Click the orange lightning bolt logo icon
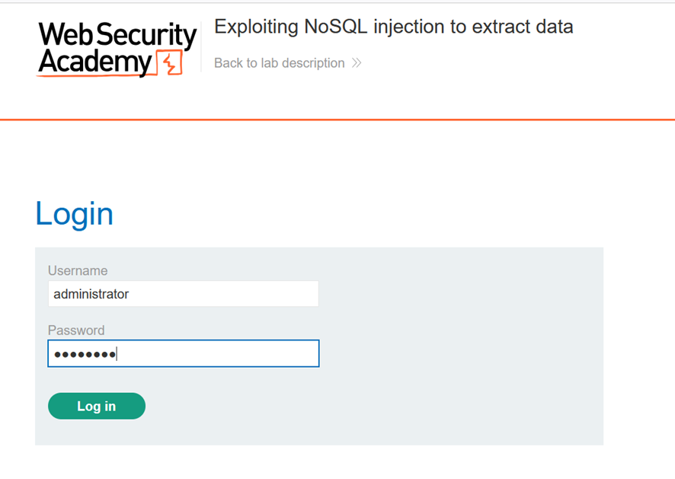The width and height of the screenshot is (675, 479). point(170,63)
